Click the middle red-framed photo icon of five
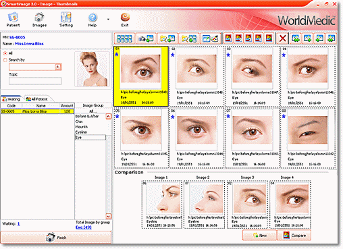Screen dimensions: 343x249 click(x=248, y=38)
